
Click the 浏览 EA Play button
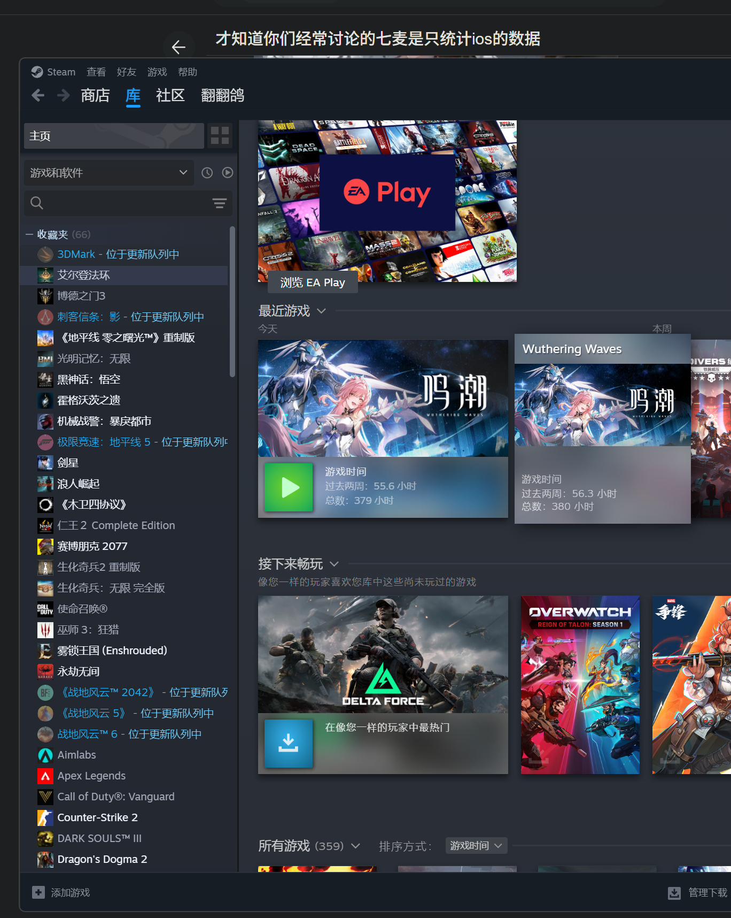coord(313,282)
